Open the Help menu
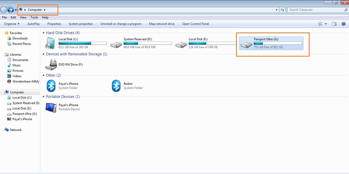 (x=45, y=17)
